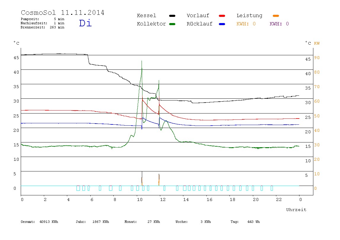This screenshot has width=340, height=240.
Task: Click the orange Leistung legend swatch
Action: (x=276, y=16)
